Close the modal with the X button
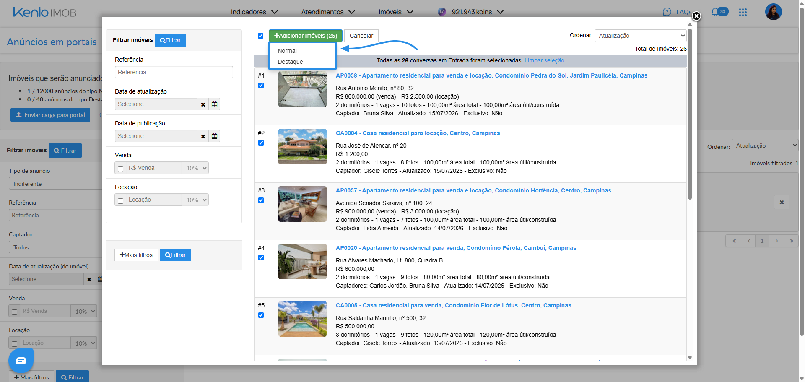This screenshot has height=382, width=805. tap(696, 16)
